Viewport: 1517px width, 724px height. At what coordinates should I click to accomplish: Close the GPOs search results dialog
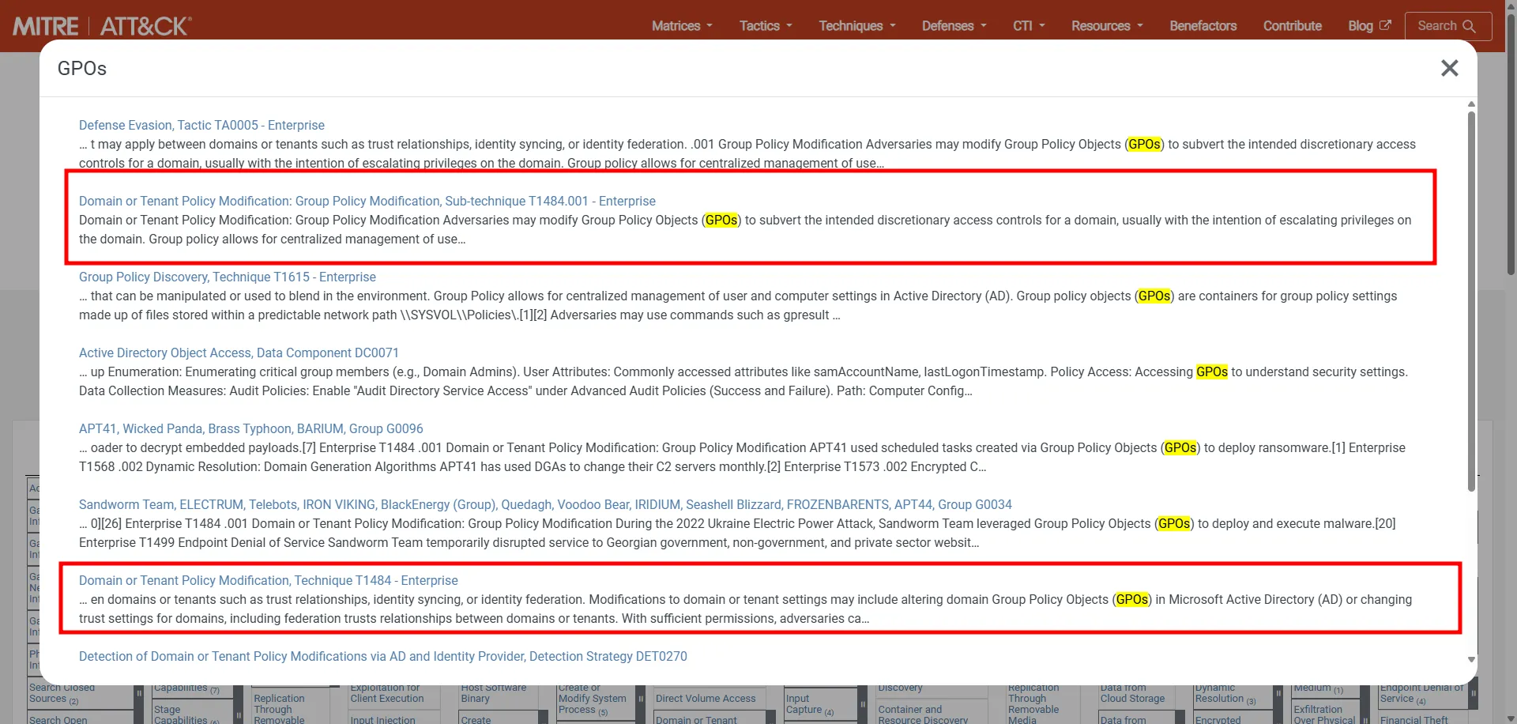click(x=1449, y=68)
